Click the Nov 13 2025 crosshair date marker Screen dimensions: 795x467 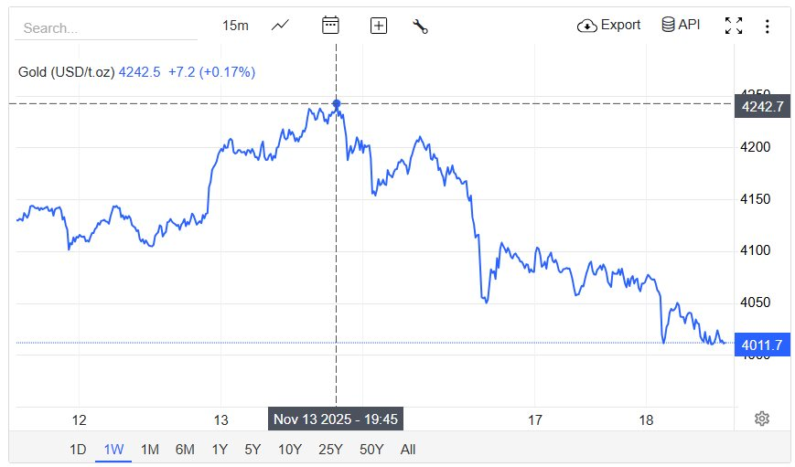pyautogui.click(x=337, y=419)
